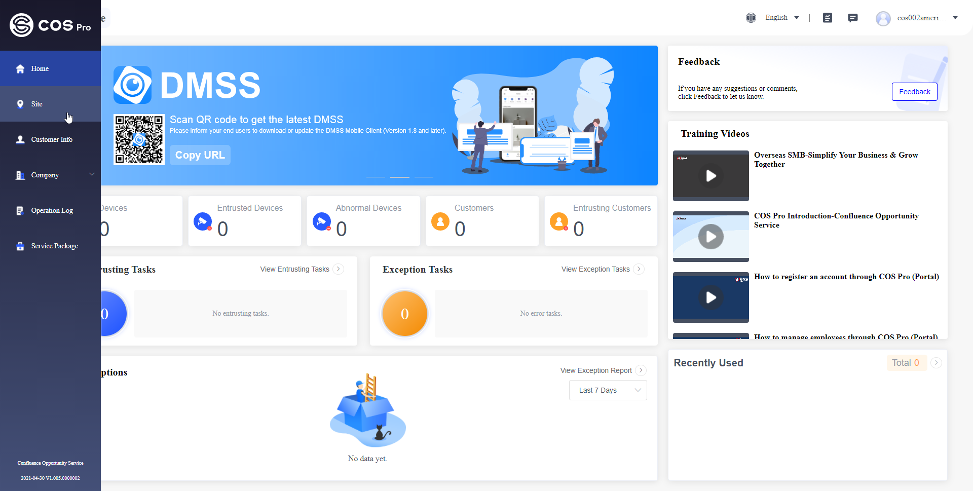Click the Site location pin icon

(x=20, y=104)
